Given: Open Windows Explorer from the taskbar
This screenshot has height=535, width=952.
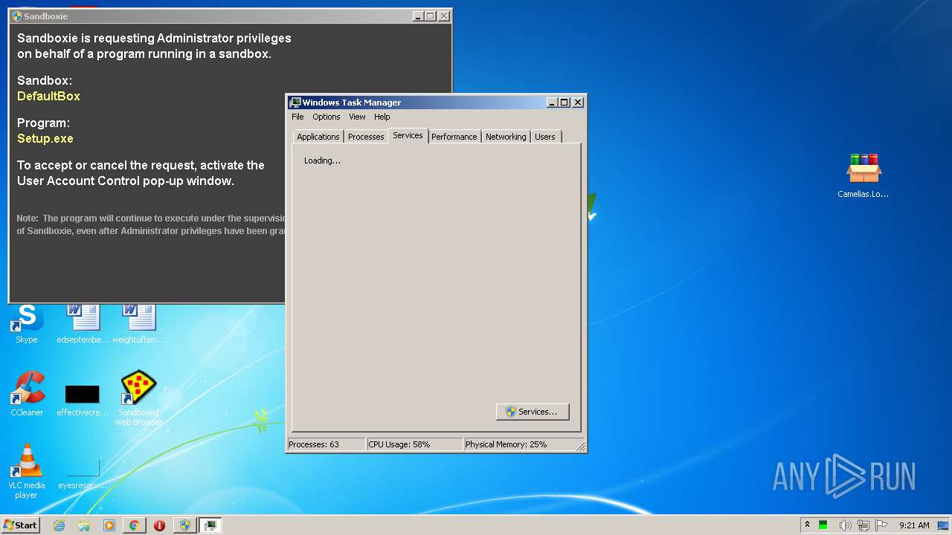Looking at the screenshot, I should 84,525.
